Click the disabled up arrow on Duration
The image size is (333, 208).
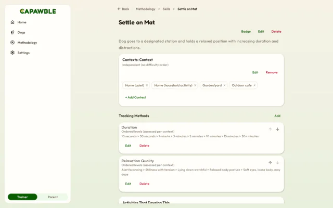[x=270, y=129]
